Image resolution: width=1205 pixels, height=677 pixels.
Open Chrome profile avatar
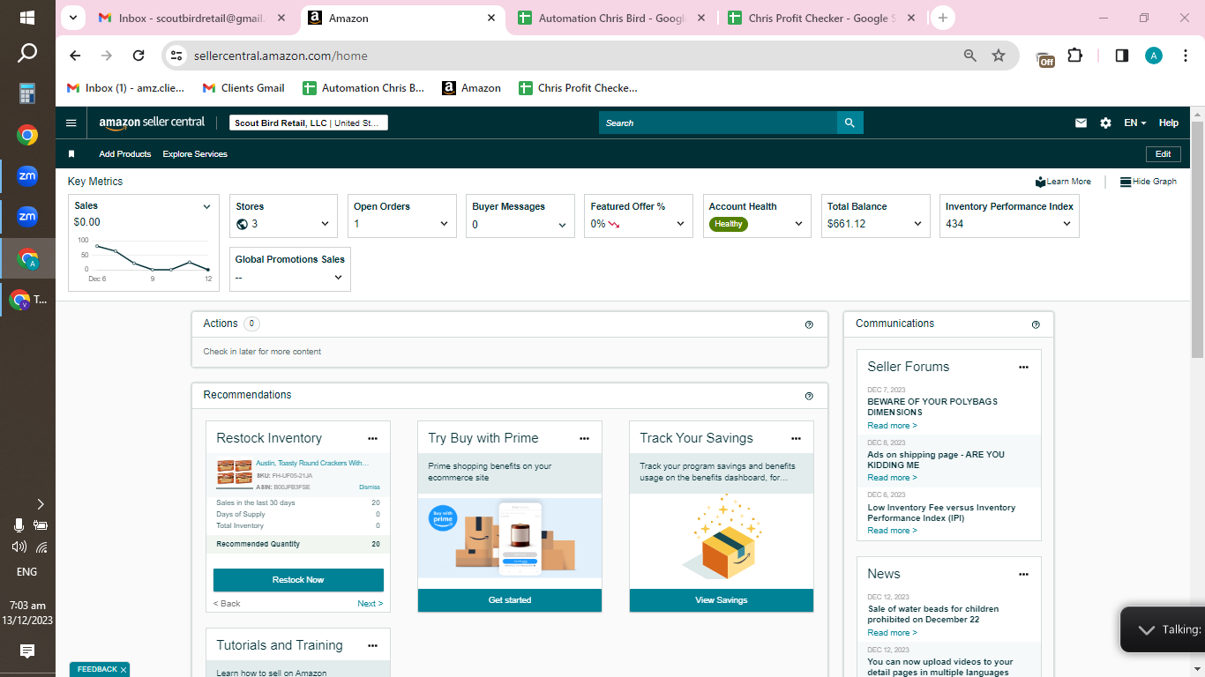pyautogui.click(x=1154, y=56)
